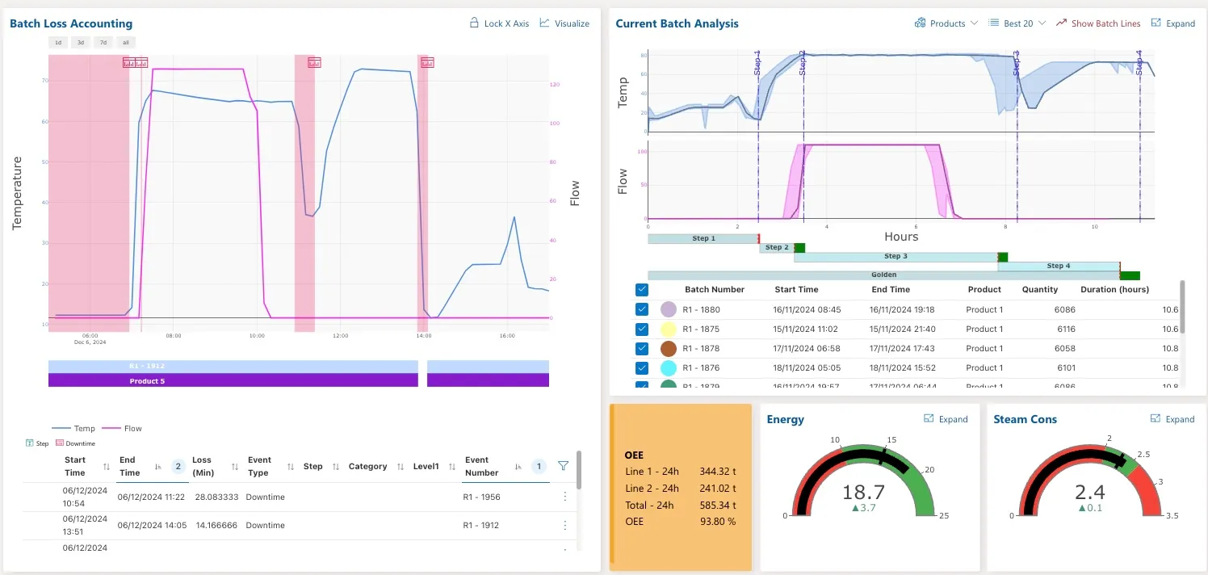Screen dimensions: 1208x575
Task: Click the Golden batch bar
Action: click(x=883, y=275)
